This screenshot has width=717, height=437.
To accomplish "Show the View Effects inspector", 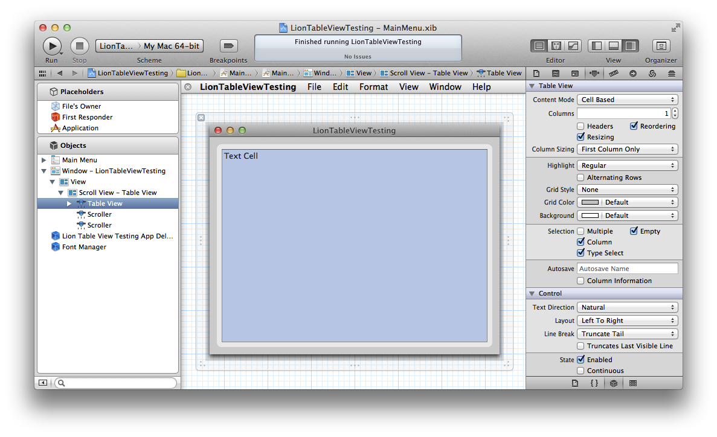I will pos(671,74).
